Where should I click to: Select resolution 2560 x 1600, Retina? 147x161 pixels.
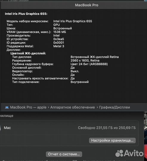[x=85, y=61]
